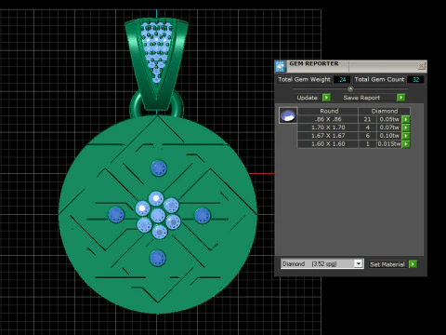Select the left blue gem on the pendant
Image resolution: width=446 pixels, height=335 pixels.
click(116, 215)
